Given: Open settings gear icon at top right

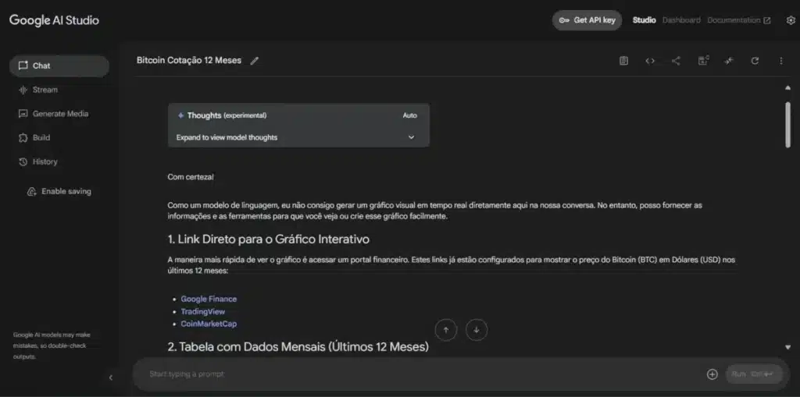Looking at the screenshot, I should [791, 20].
